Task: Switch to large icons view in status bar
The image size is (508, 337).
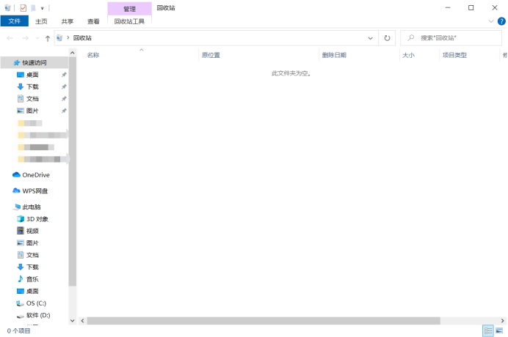Action: click(499, 331)
